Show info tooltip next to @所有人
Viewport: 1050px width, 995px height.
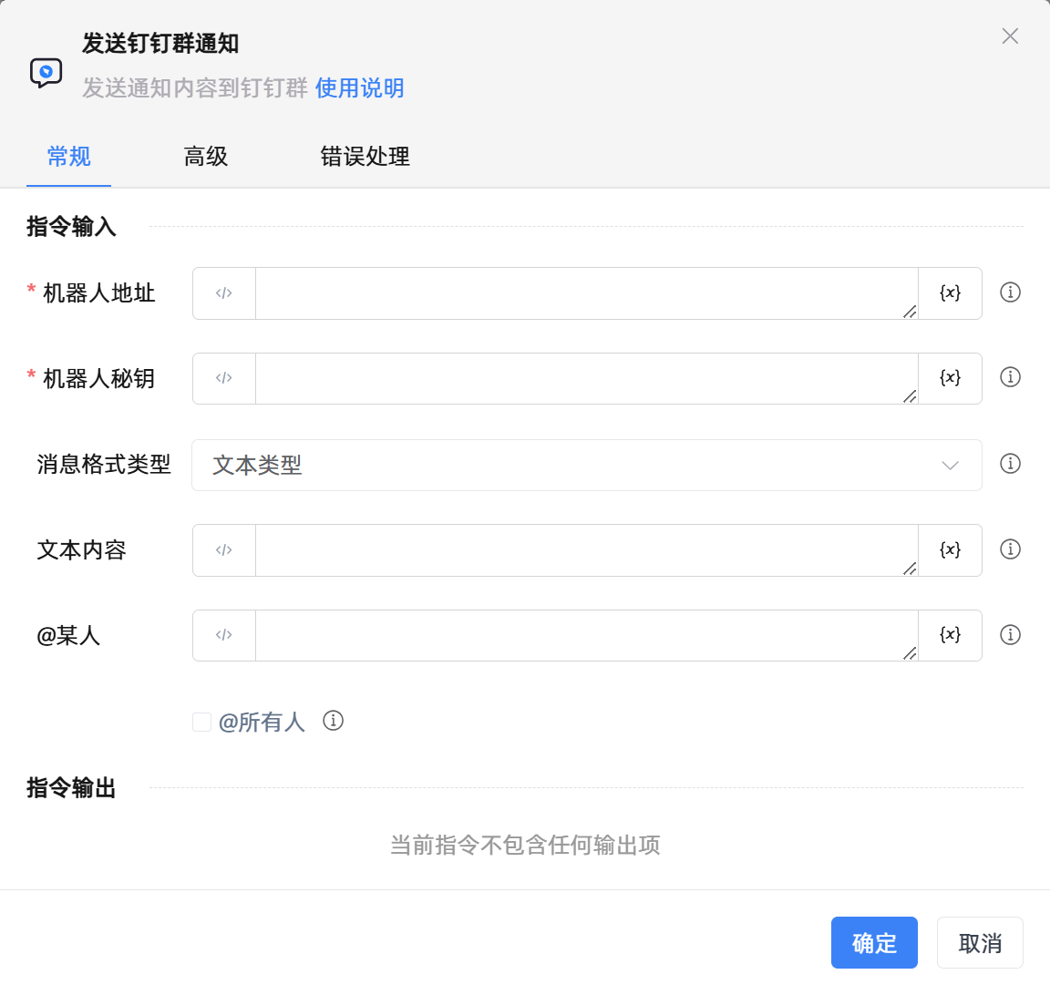[x=333, y=721]
